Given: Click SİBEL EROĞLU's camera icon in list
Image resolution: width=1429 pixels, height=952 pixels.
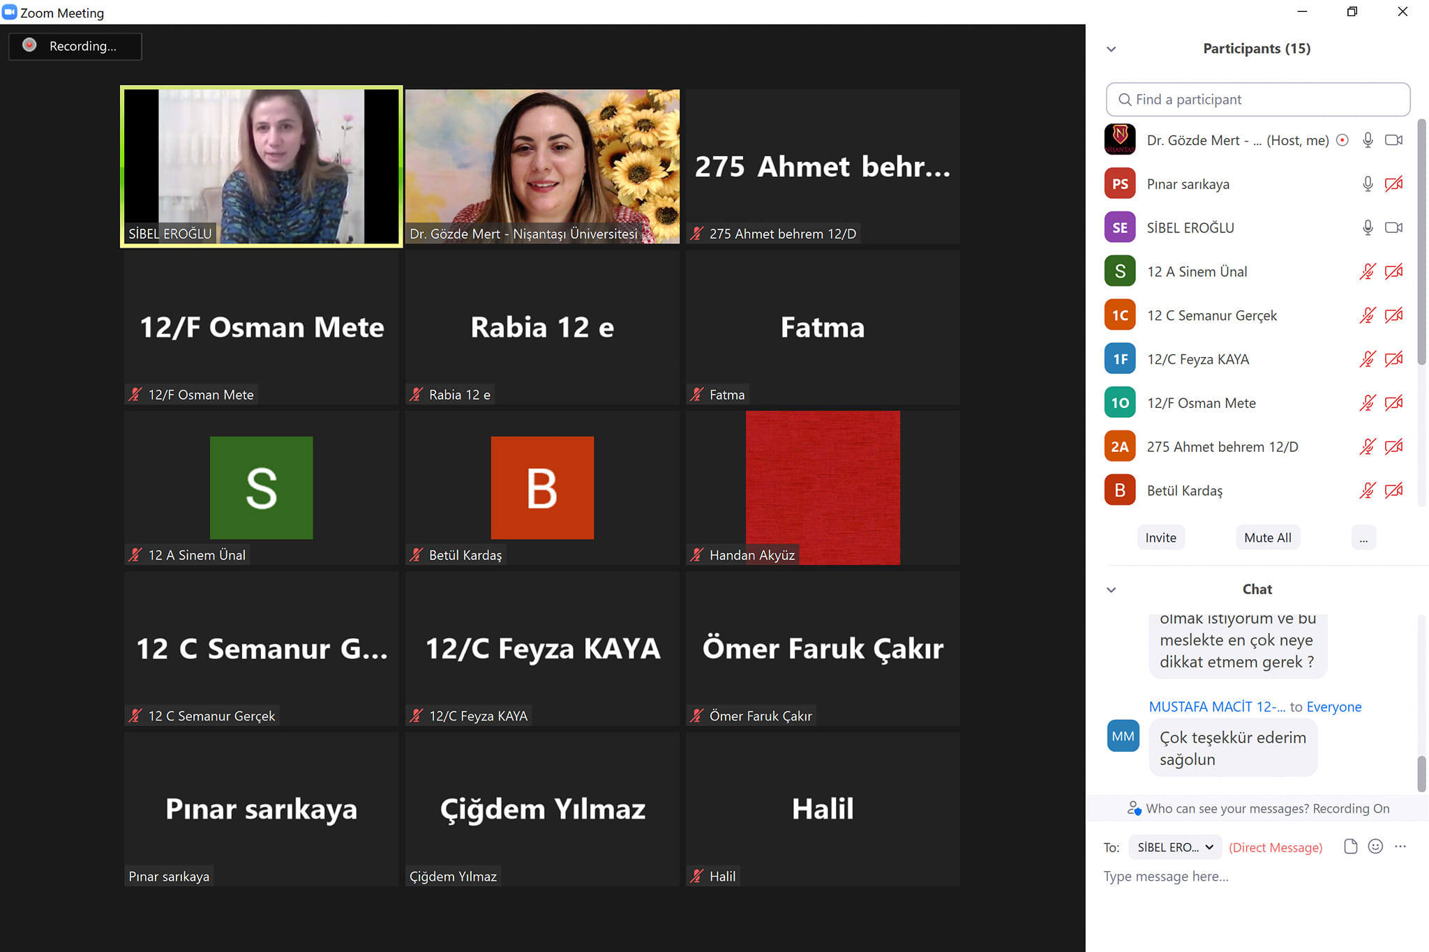Looking at the screenshot, I should 1393,228.
